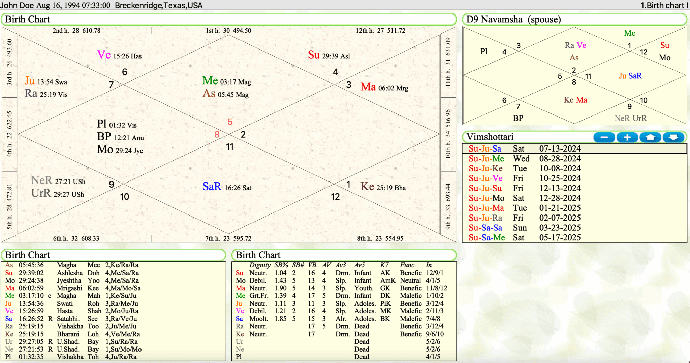The width and height of the screenshot is (690, 363).
Task: Click the minus button in Vimshottari panel
Action: (x=604, y=137)
